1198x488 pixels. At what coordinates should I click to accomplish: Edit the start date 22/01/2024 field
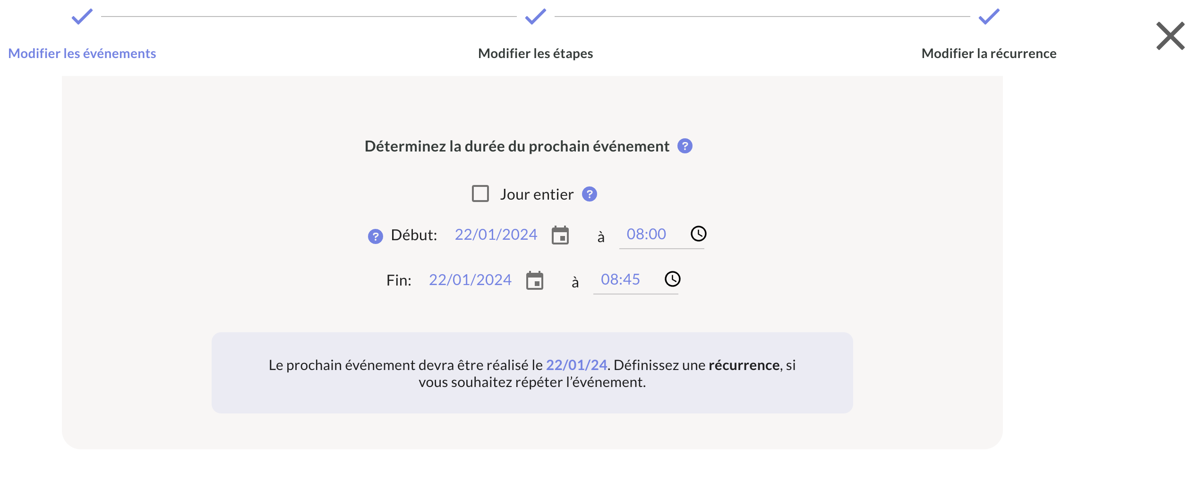coord(496,235)
